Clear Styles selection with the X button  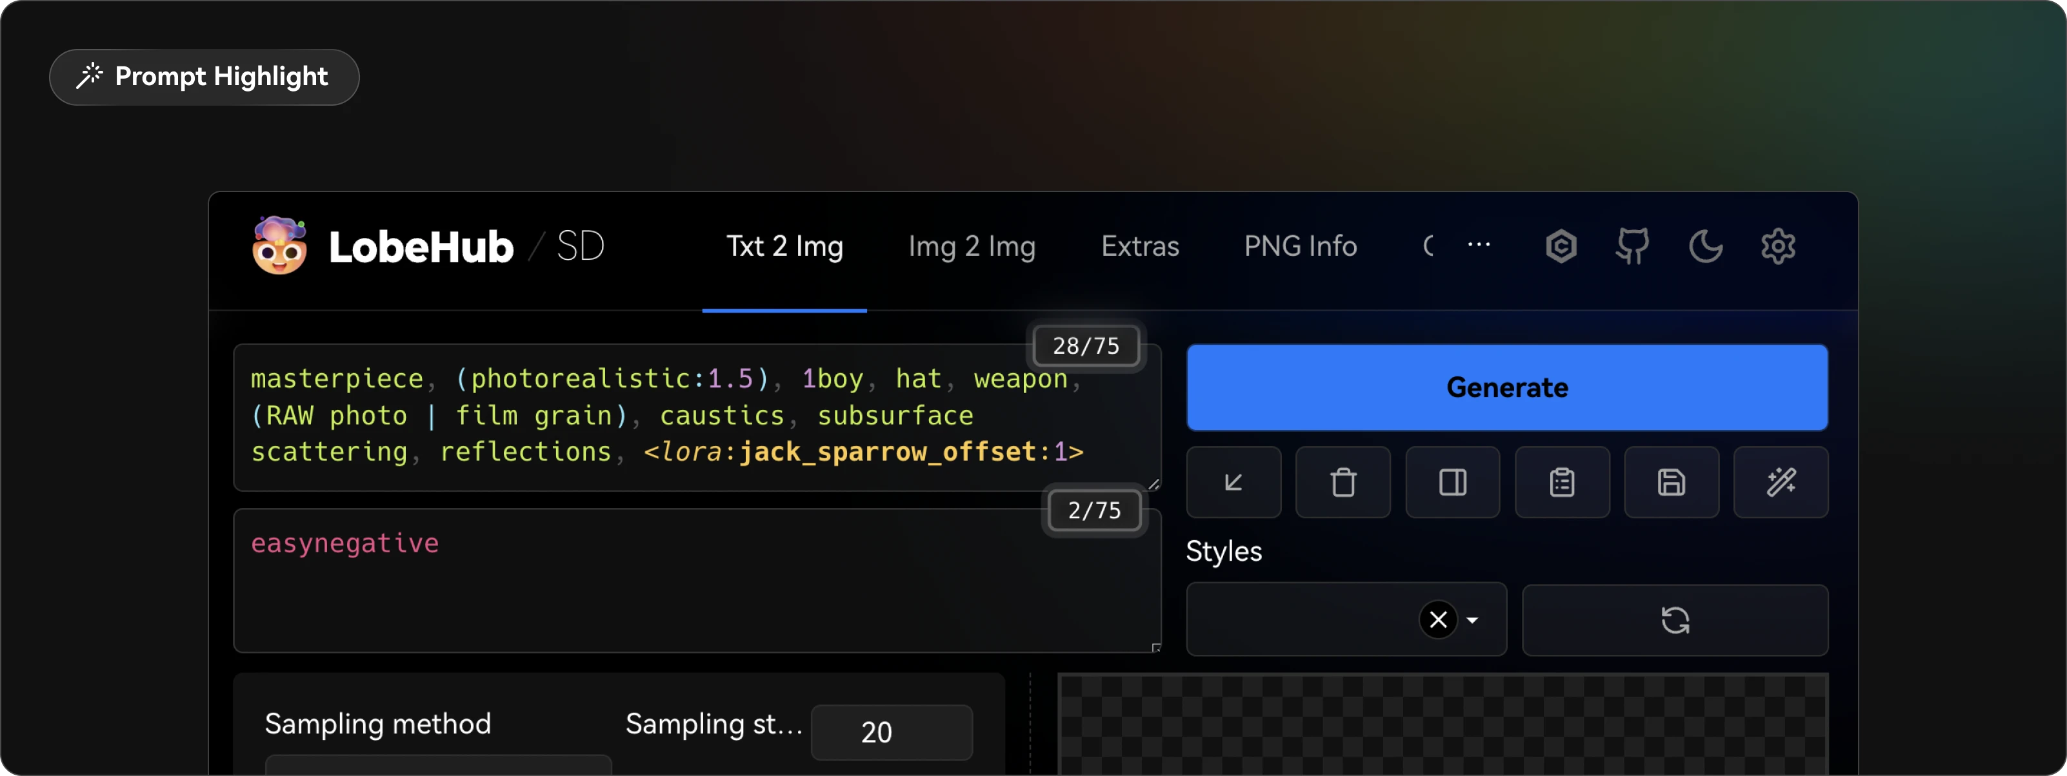(1438, 619)
